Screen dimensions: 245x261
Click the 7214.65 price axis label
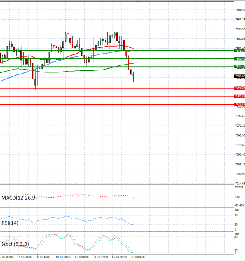240,184
